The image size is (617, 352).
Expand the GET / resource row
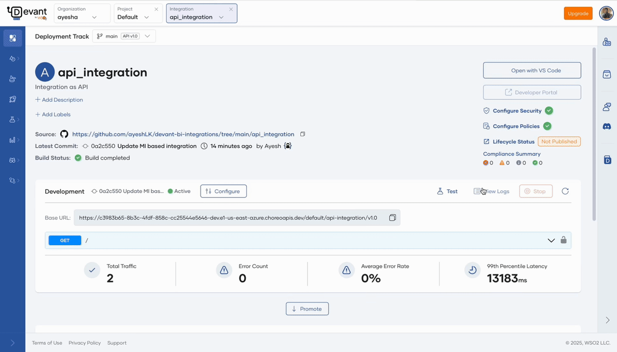(551, 240)
